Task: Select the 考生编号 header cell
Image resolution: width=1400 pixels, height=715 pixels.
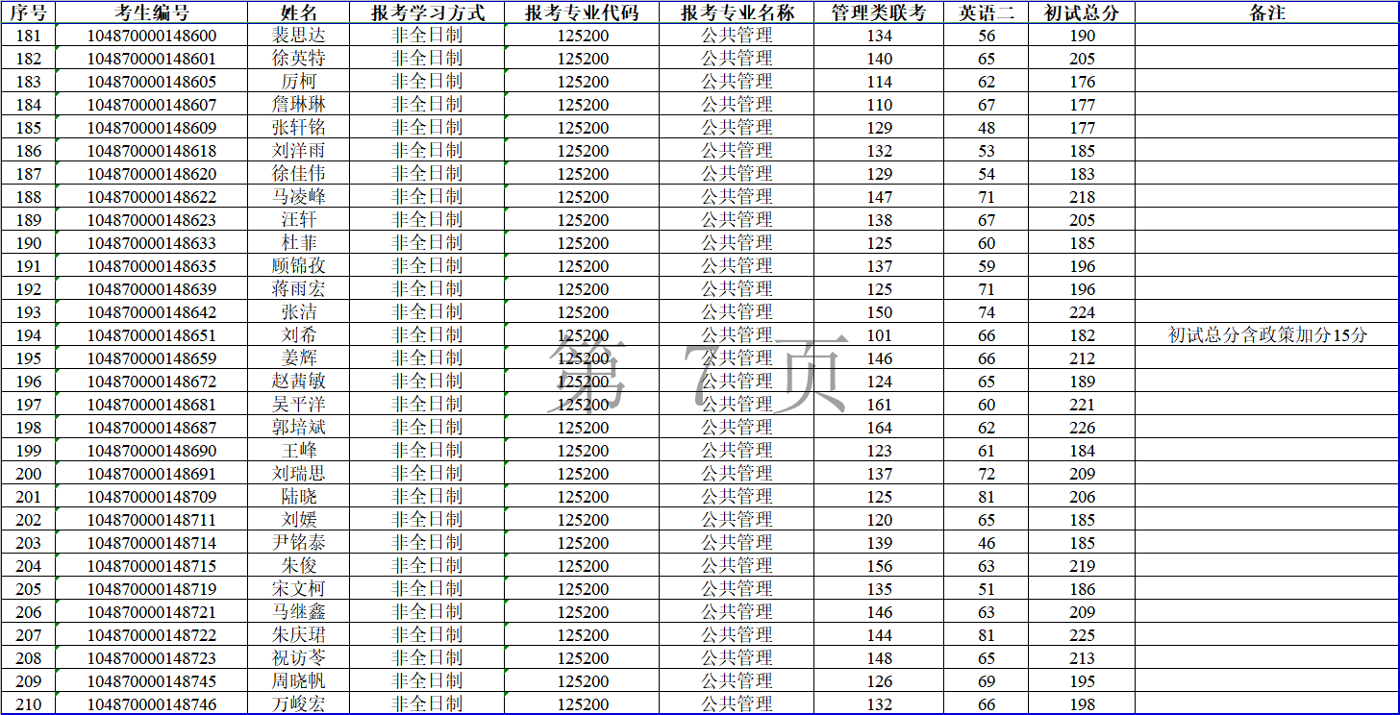Action: tap(152, 12)
